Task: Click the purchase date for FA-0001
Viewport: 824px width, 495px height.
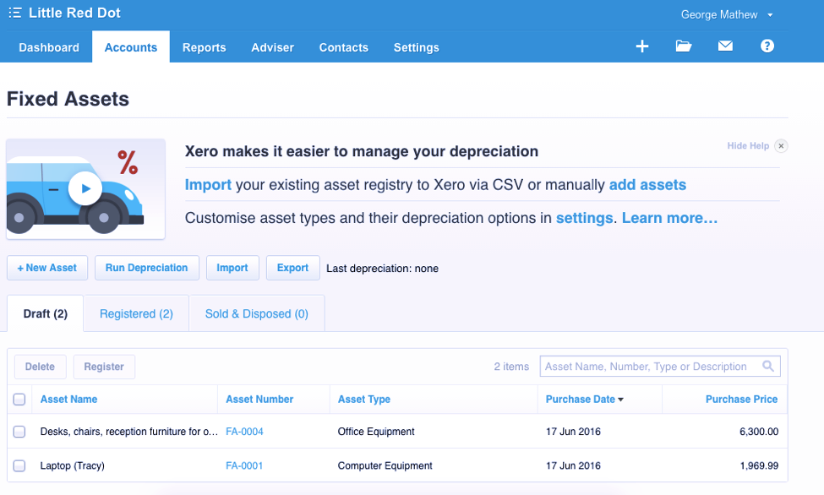Action: 573,465
